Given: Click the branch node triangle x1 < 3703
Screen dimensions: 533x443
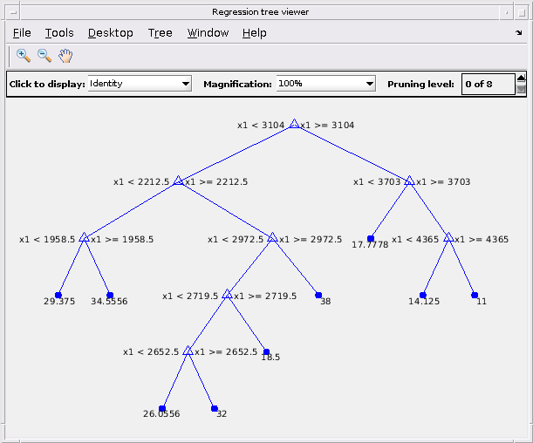Looking at the screenshot, I should [410, 181].
